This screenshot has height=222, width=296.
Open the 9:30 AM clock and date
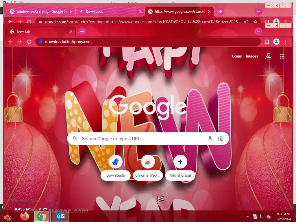coord(283,217)
